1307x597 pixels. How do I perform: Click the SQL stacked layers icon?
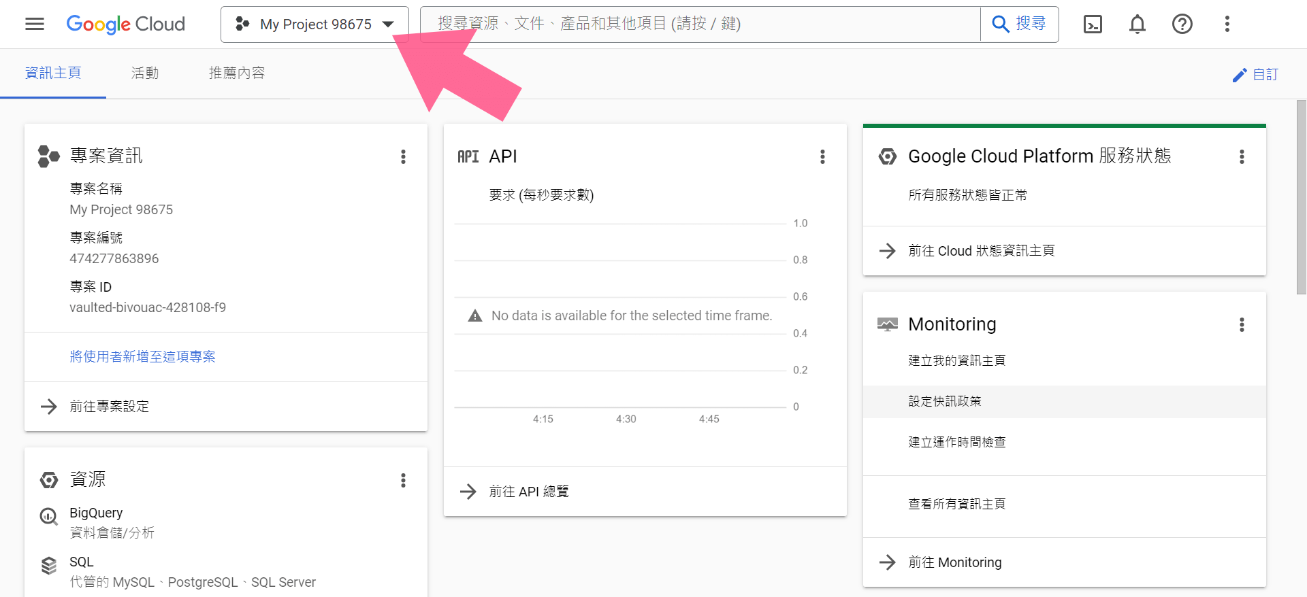48,566
